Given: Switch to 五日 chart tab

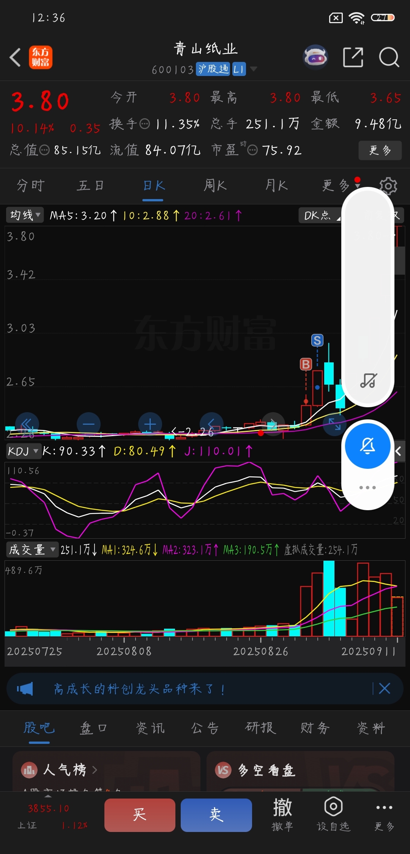Looking at the screenshot, I should [90, 185].
